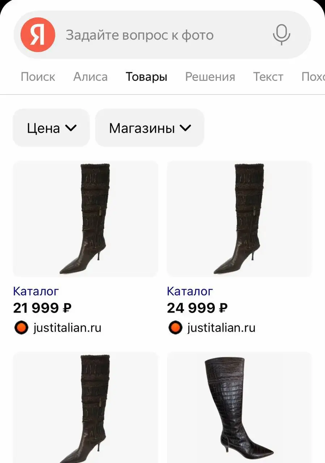
Task: Open the Текст tab
Action: click(268, 77)
